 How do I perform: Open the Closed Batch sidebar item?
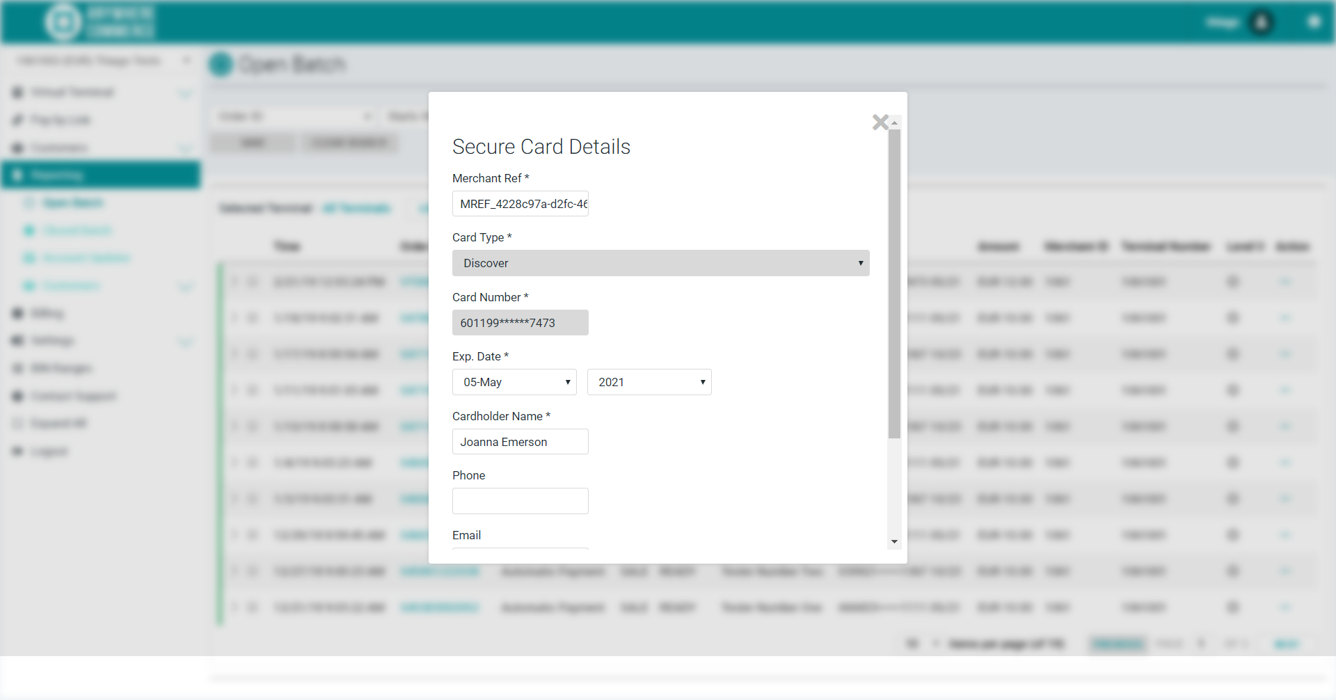[x=77, y=230]
